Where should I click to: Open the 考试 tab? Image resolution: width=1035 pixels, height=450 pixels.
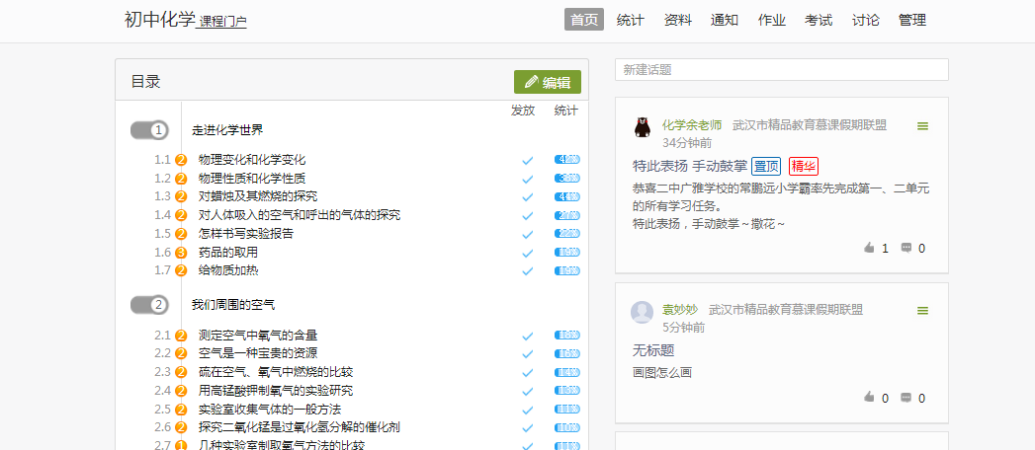[x=819, y=20]
